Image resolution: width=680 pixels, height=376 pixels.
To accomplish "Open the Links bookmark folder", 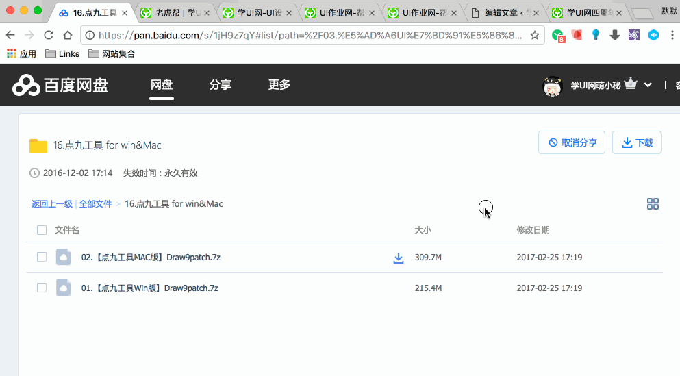I will coord(62,54).
